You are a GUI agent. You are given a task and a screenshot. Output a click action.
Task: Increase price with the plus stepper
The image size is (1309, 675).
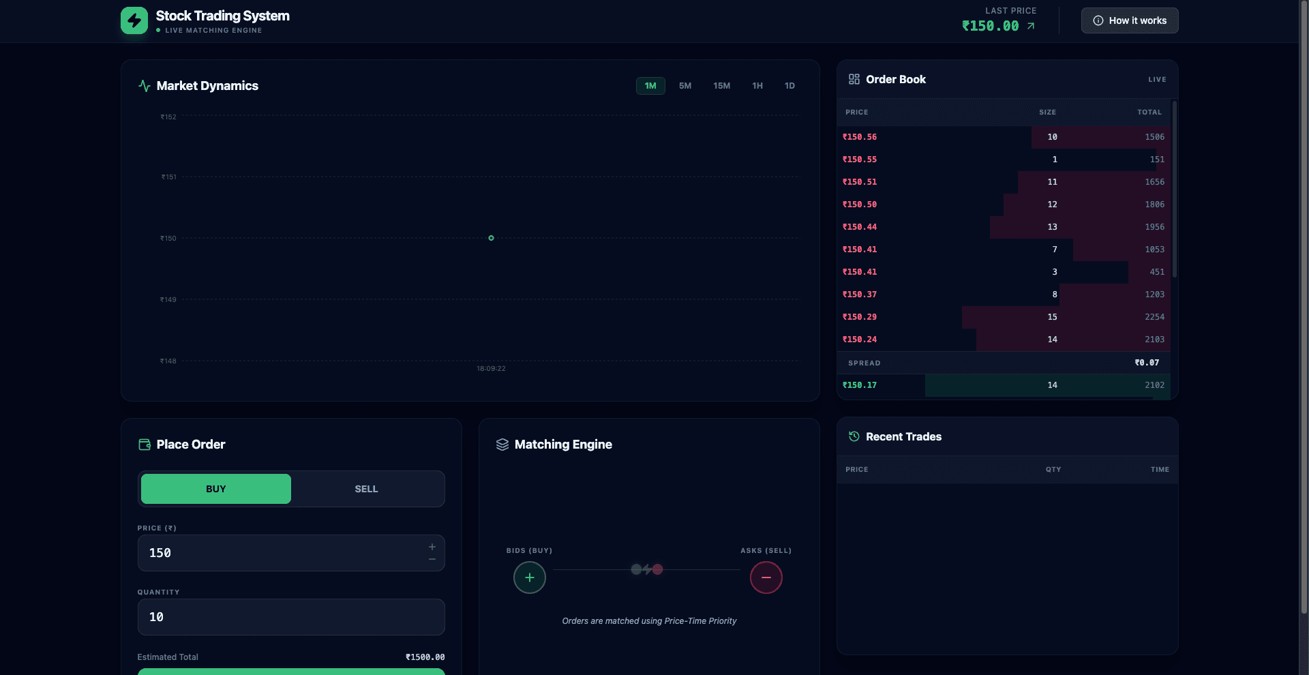pyautogui.click(x=432, y=547)
